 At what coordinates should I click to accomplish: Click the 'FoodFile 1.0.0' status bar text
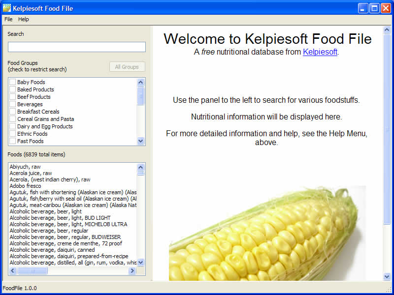20,288
